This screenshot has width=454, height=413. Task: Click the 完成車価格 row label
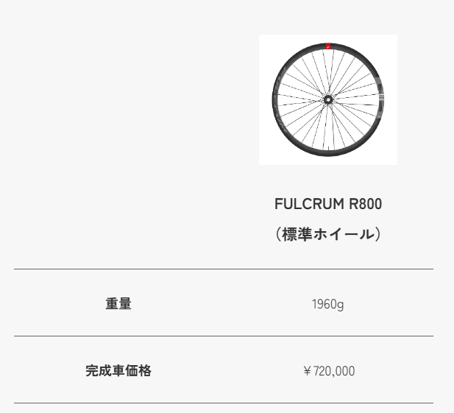118,370
